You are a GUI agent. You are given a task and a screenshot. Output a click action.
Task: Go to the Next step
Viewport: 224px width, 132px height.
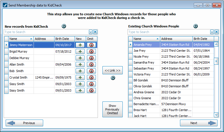pyautogui.click(x=199, y=123)
